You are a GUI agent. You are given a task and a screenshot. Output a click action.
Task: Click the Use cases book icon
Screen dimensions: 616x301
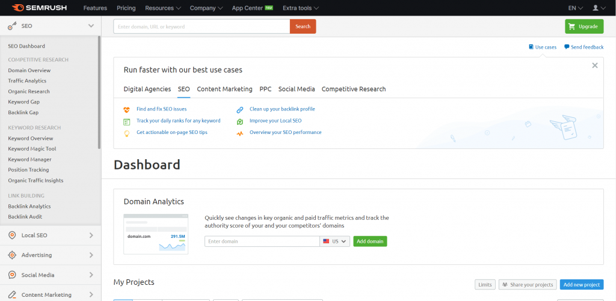coord(531,47)
